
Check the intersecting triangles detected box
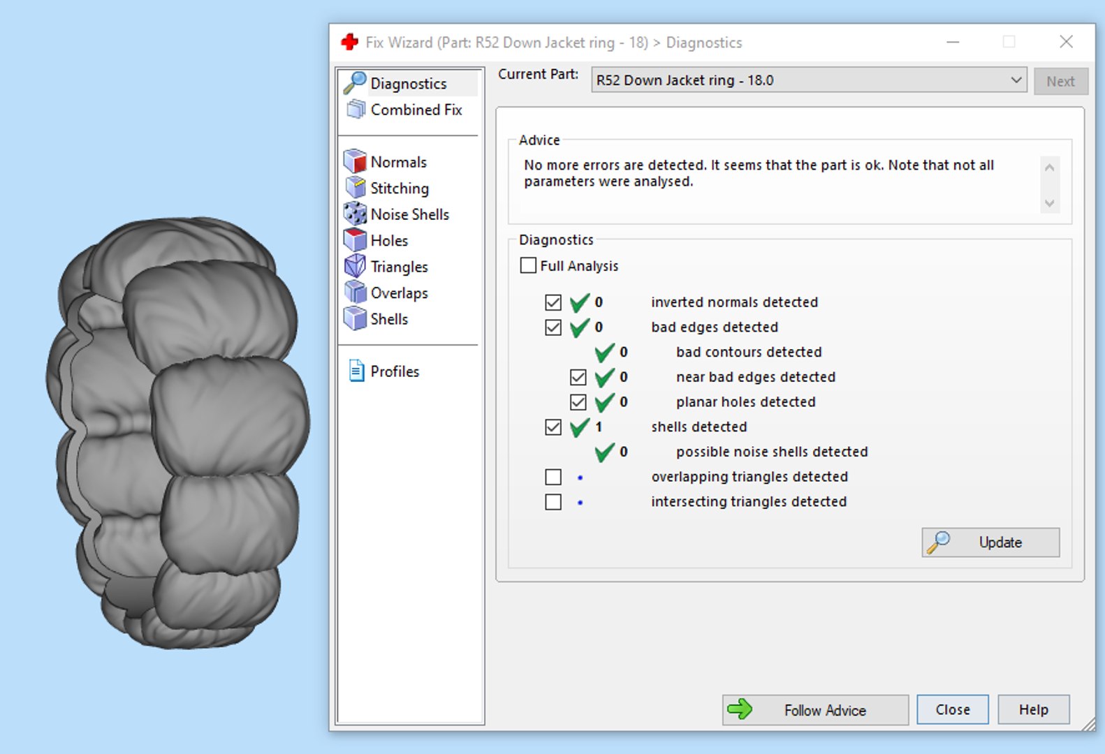click(x=553, y=502)
